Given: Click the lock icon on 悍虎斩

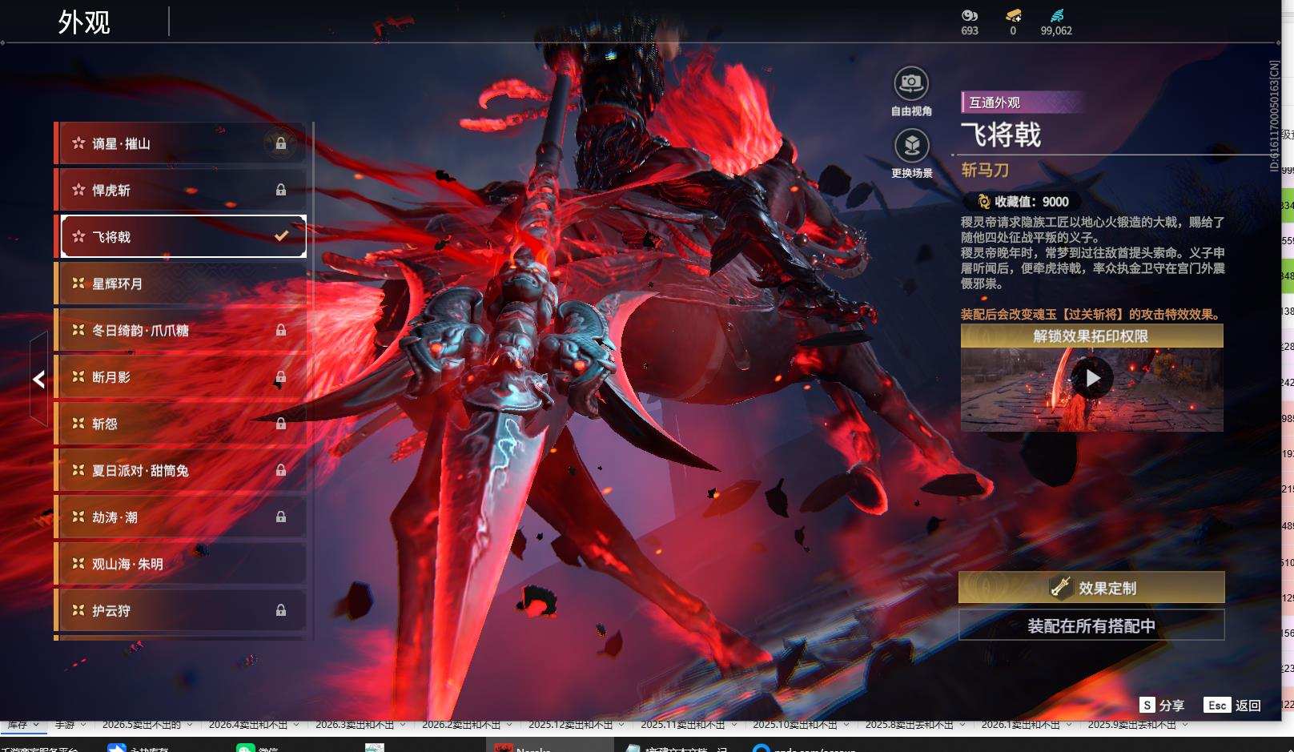Looking at the screenshot, I should pos(281,190).
